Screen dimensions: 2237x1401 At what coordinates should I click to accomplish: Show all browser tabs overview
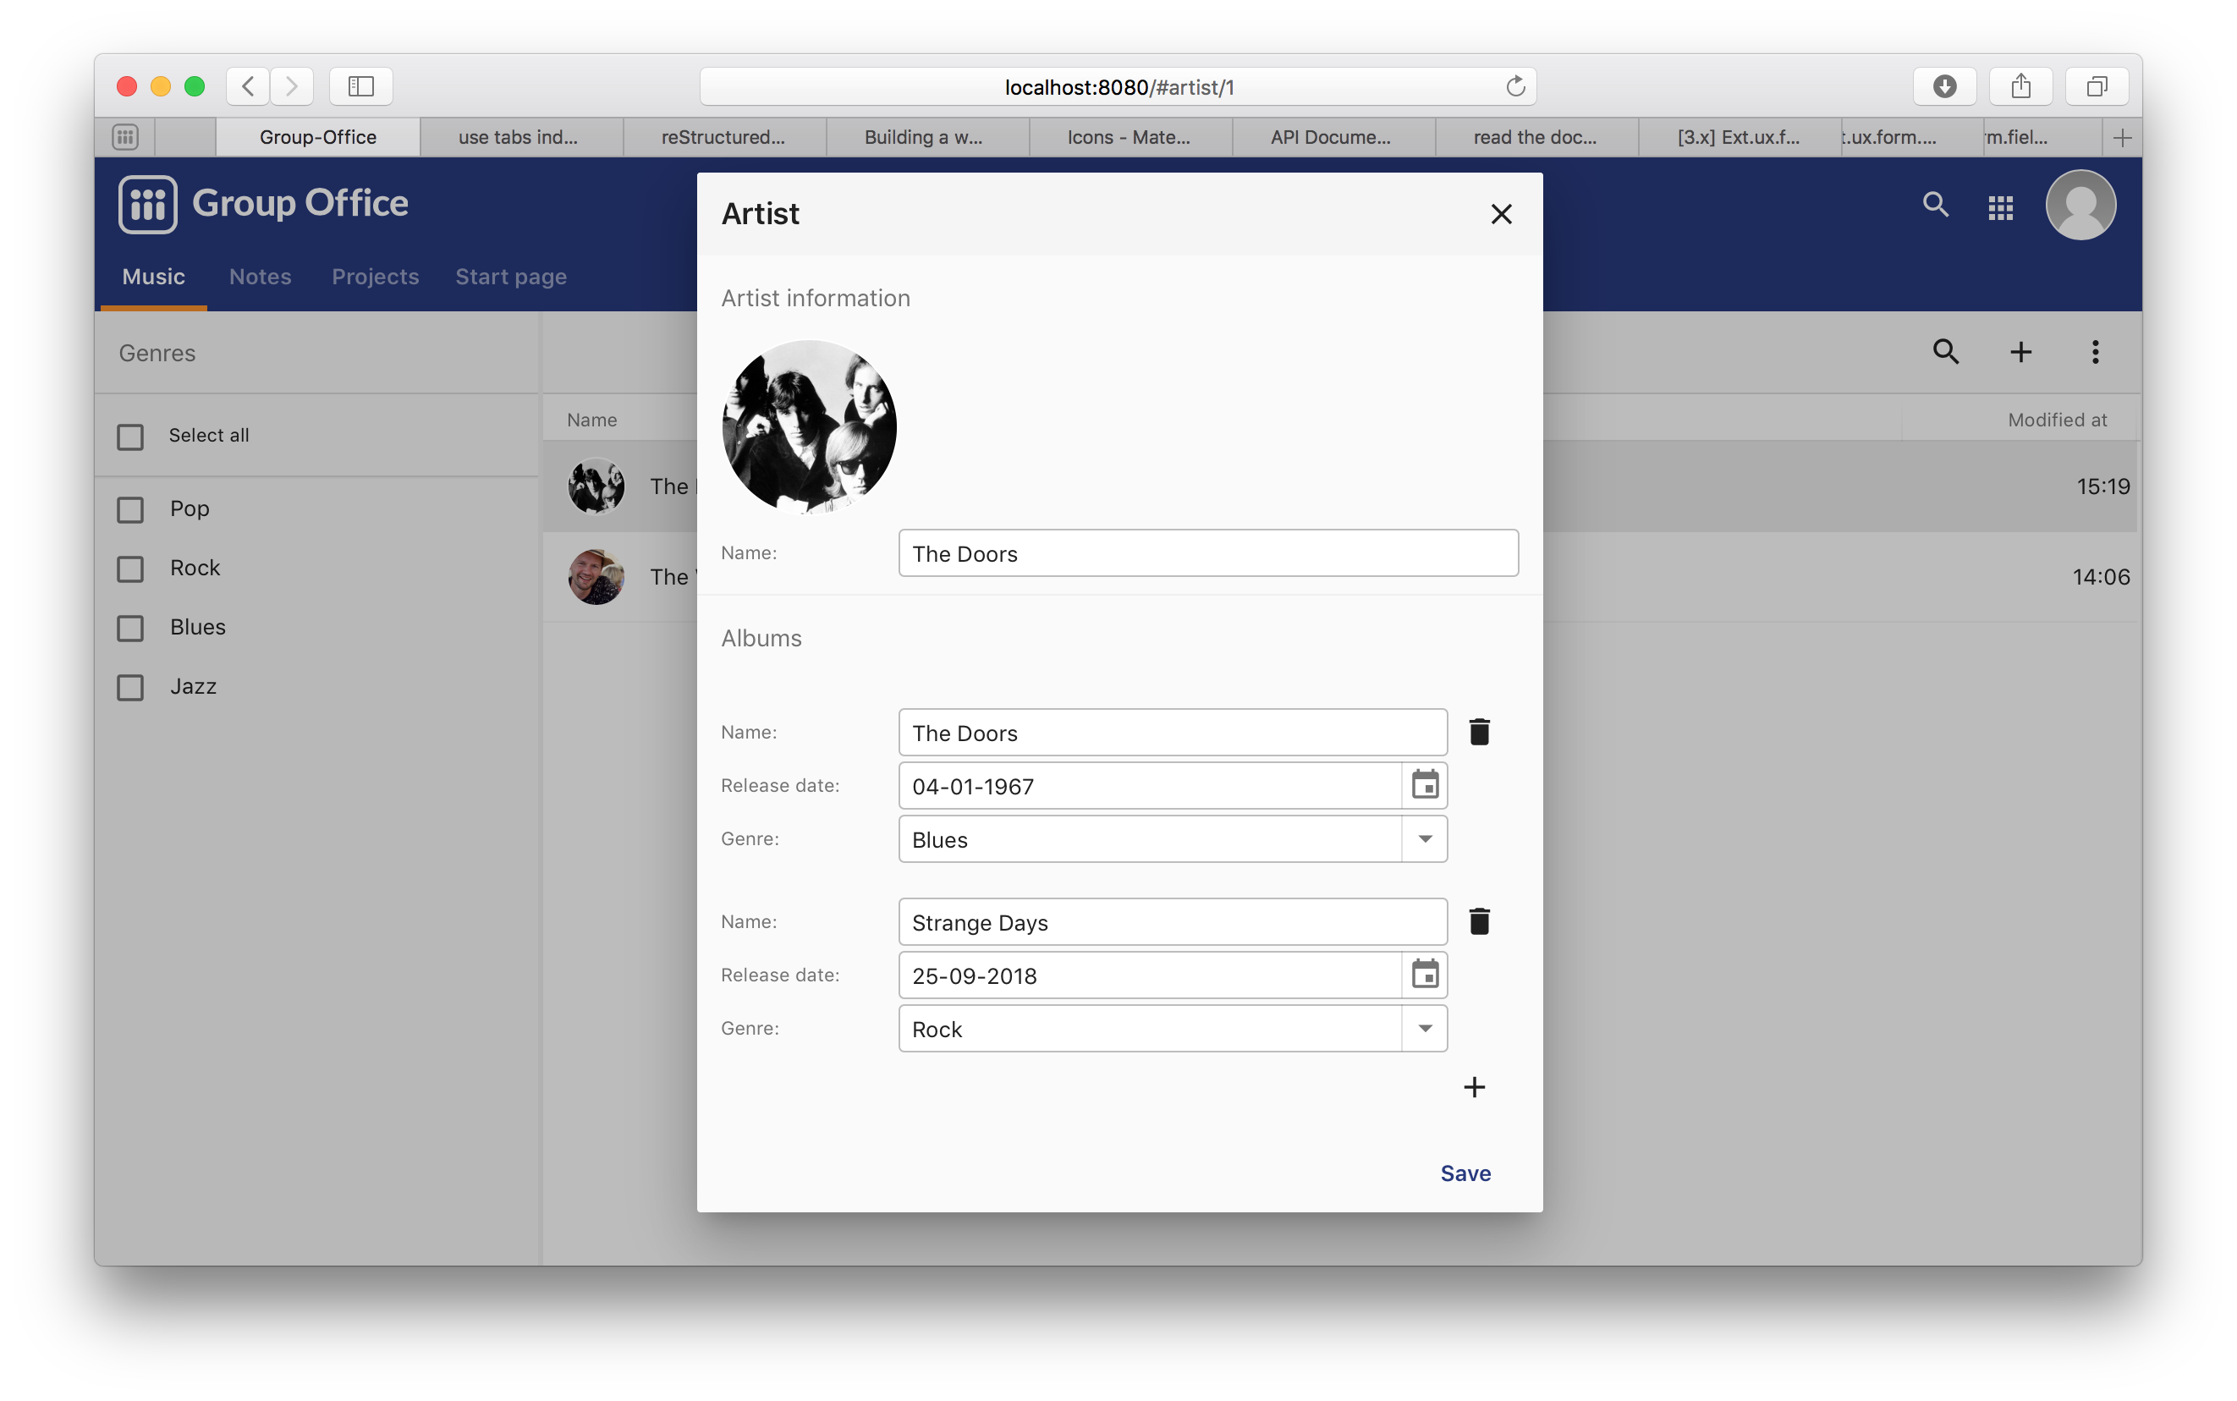pyautogui.click(x=2097, y=86)
